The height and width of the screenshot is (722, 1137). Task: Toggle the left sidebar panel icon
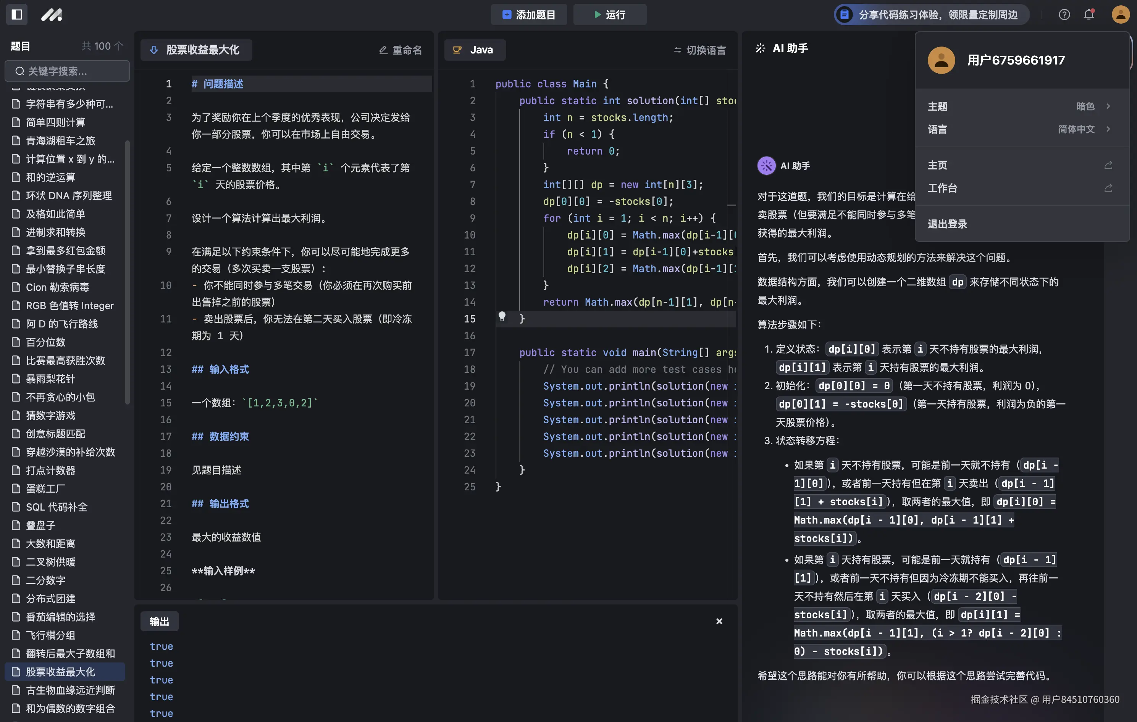(16, 14)
